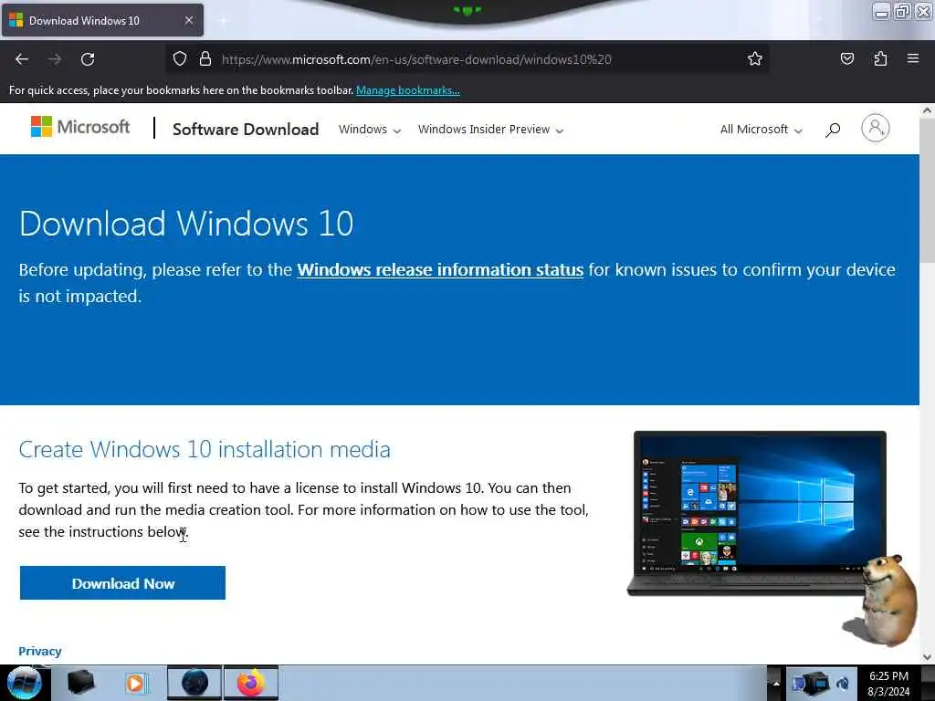Open the Manage bookmarks link
This screenshot has height=701, width=935.
click(408, 90)
